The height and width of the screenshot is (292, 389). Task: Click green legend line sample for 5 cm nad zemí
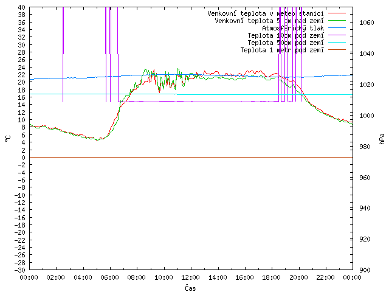coord(337,21)
